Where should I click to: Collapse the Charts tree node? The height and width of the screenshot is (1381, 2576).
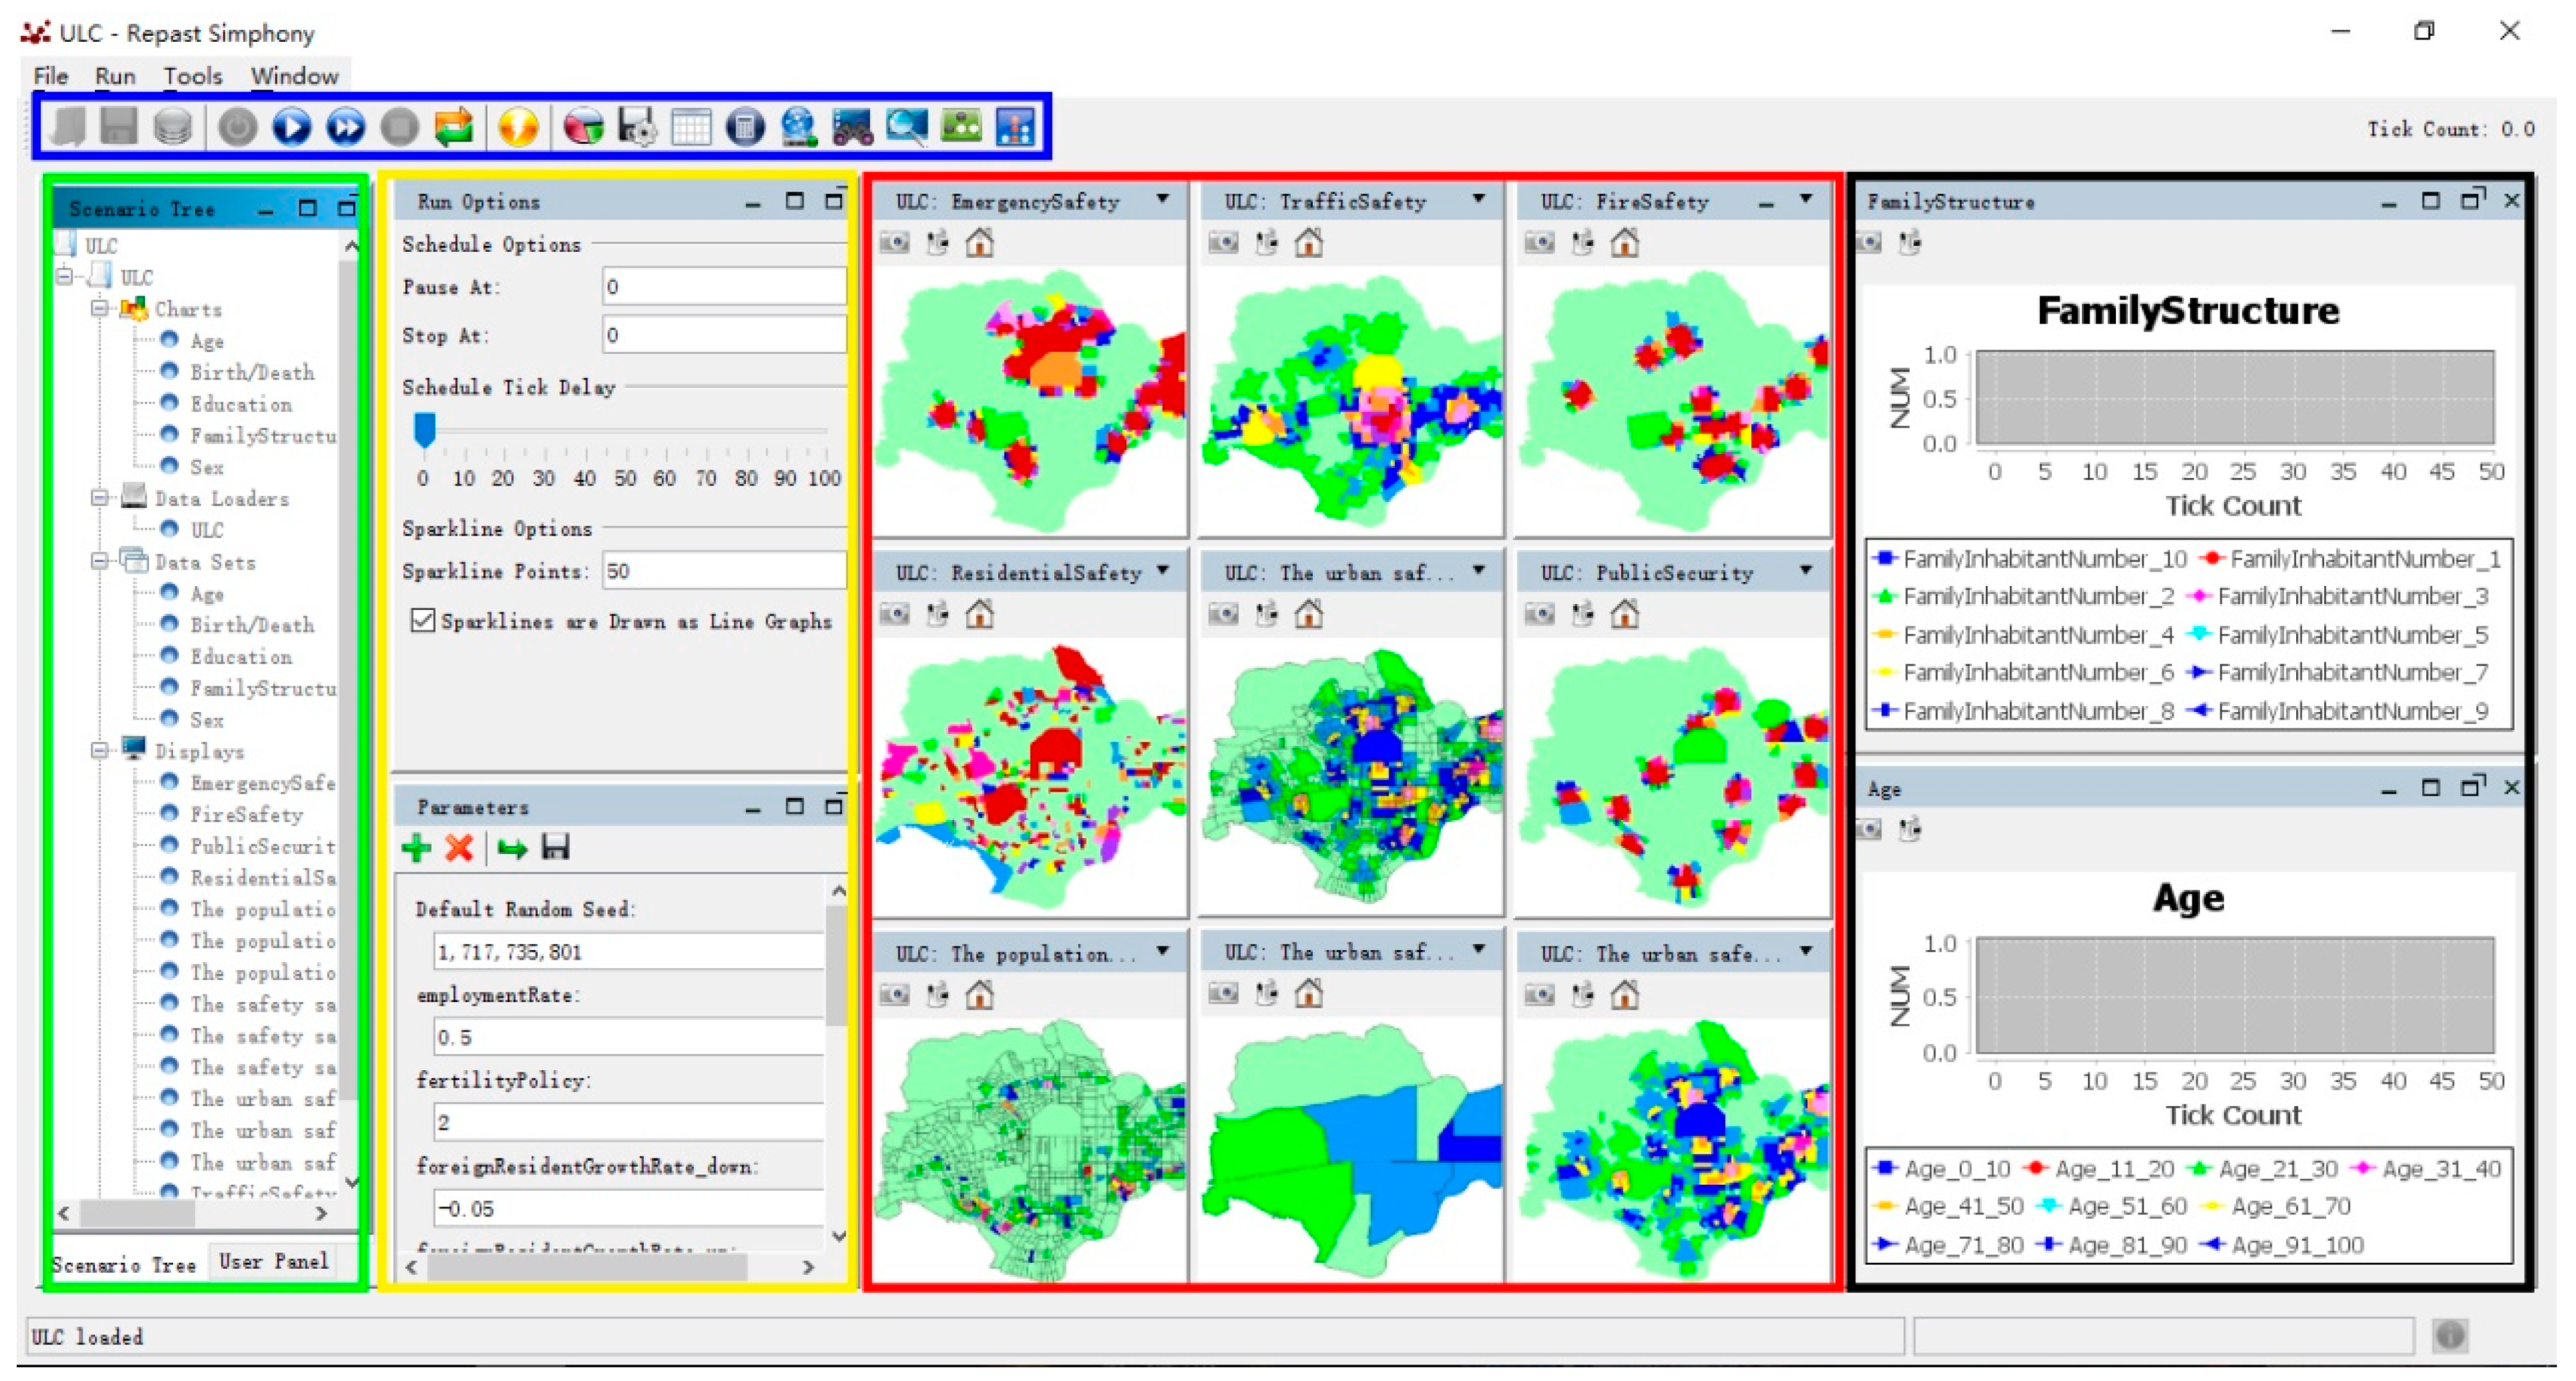[99, 308]
